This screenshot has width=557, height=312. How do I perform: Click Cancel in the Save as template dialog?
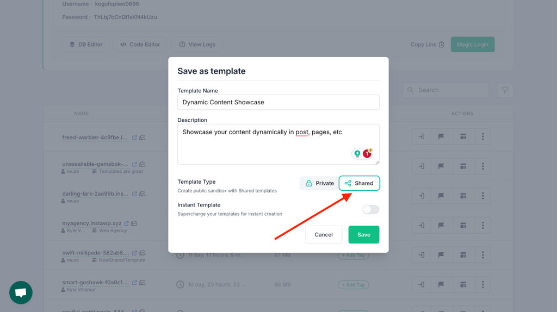[x=324, y=235]
